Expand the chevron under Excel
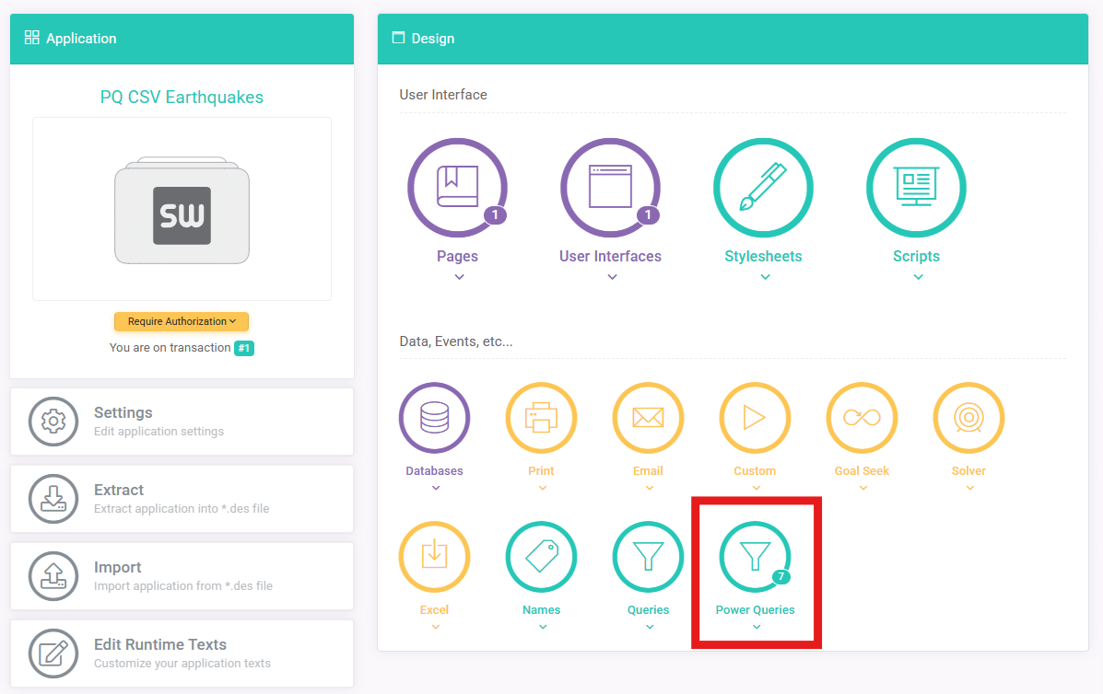 pos(435,627)
